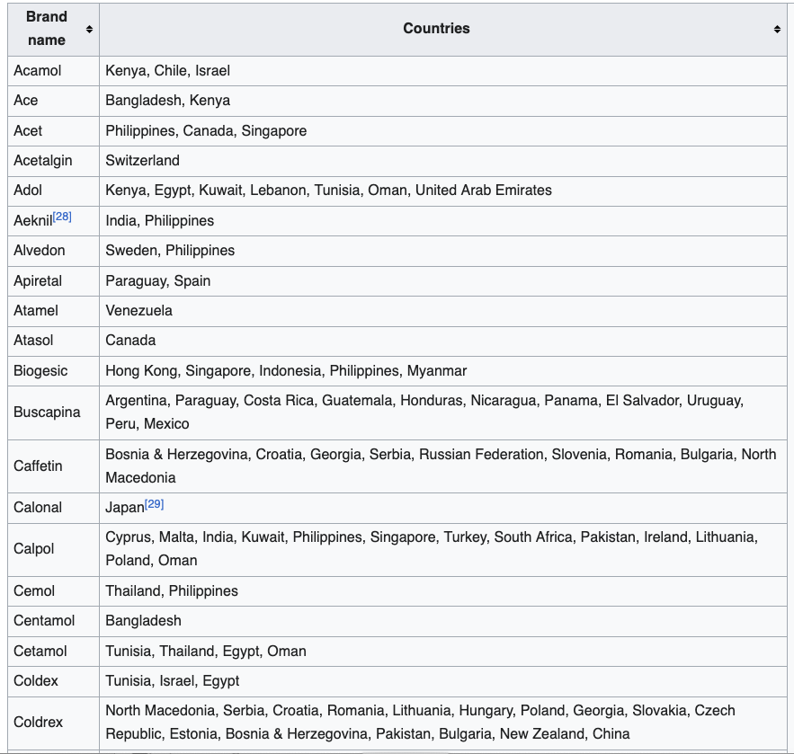
Task: Select the Ace brand cell
Action: pyautogui.click(x=54, y=101)
